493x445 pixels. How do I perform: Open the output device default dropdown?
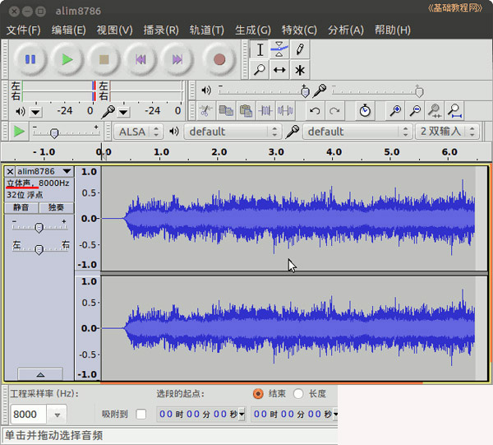pyautogui.click(x=233, y=132)
